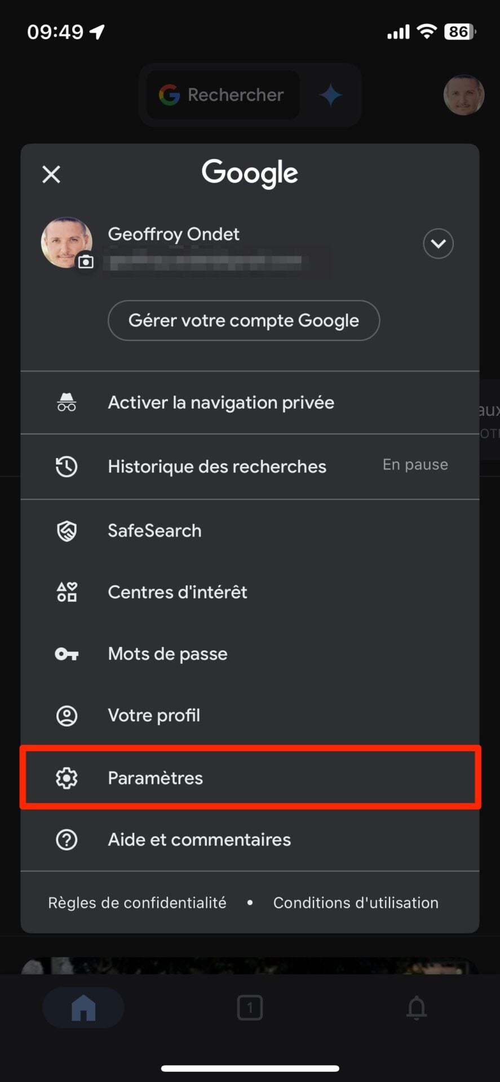
Task: Toggle En pause search history status
Action: pyautogui.click(x=415, y=465)
